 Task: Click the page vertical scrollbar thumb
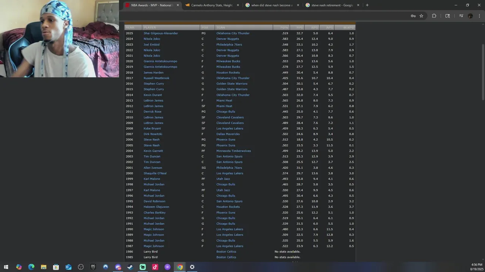tap(482, 72)
